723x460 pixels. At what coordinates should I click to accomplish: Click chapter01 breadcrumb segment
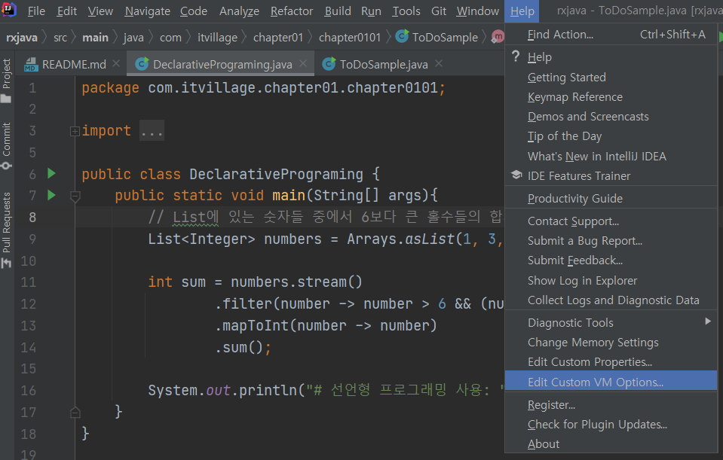[x=278, y=38]
